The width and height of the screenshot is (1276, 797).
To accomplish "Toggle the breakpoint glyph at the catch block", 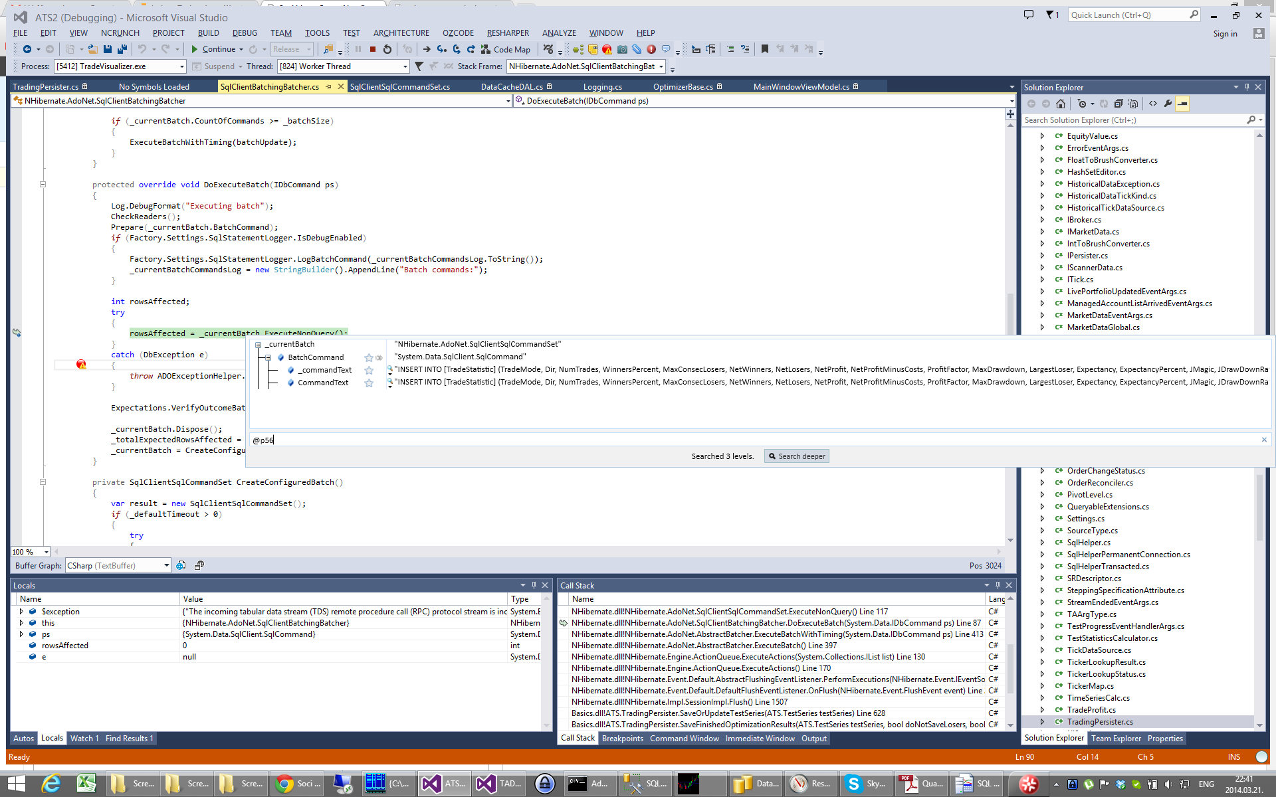I will click(x=81, y=365).
